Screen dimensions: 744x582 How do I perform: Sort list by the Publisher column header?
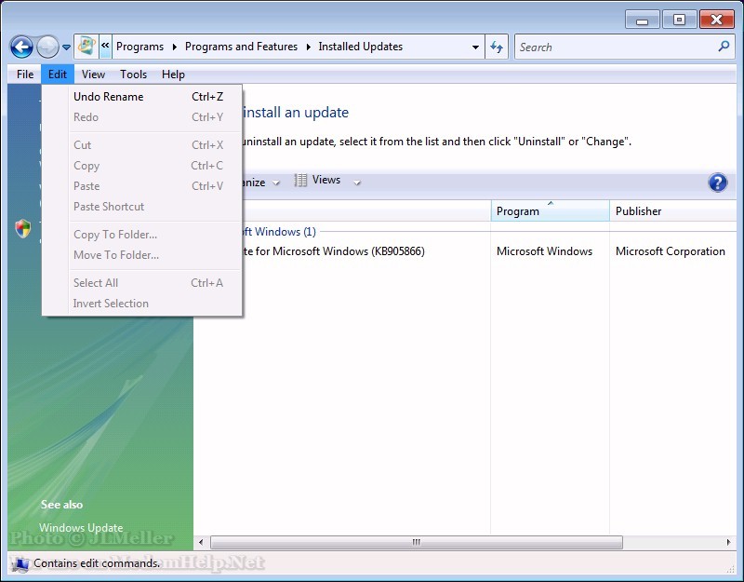[x=638, y=211]
